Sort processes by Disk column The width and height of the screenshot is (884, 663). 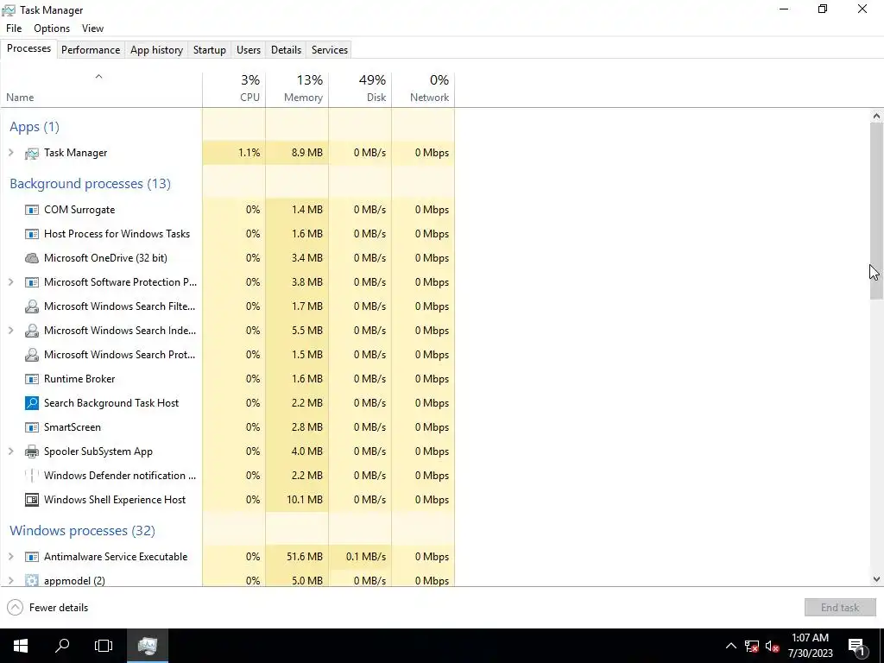(360, 89)
